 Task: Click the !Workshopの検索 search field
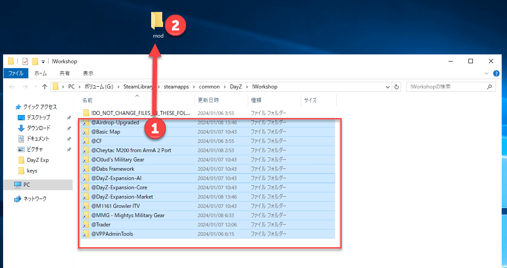[451, 87]
